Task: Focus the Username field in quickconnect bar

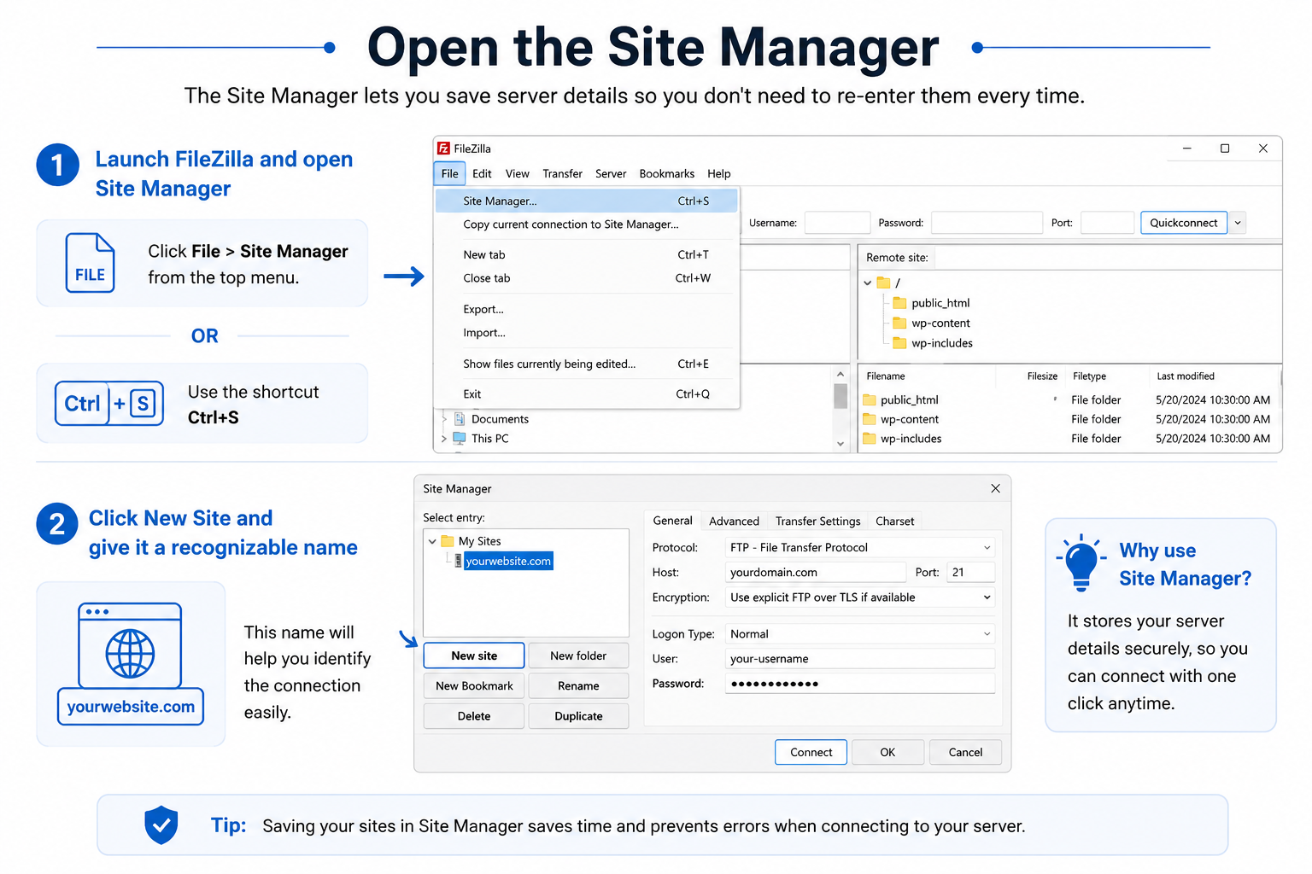Action: [837, 223]
